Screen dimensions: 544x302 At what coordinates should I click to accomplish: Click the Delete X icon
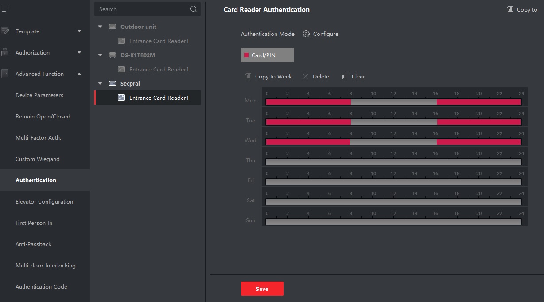pos(306,77)
